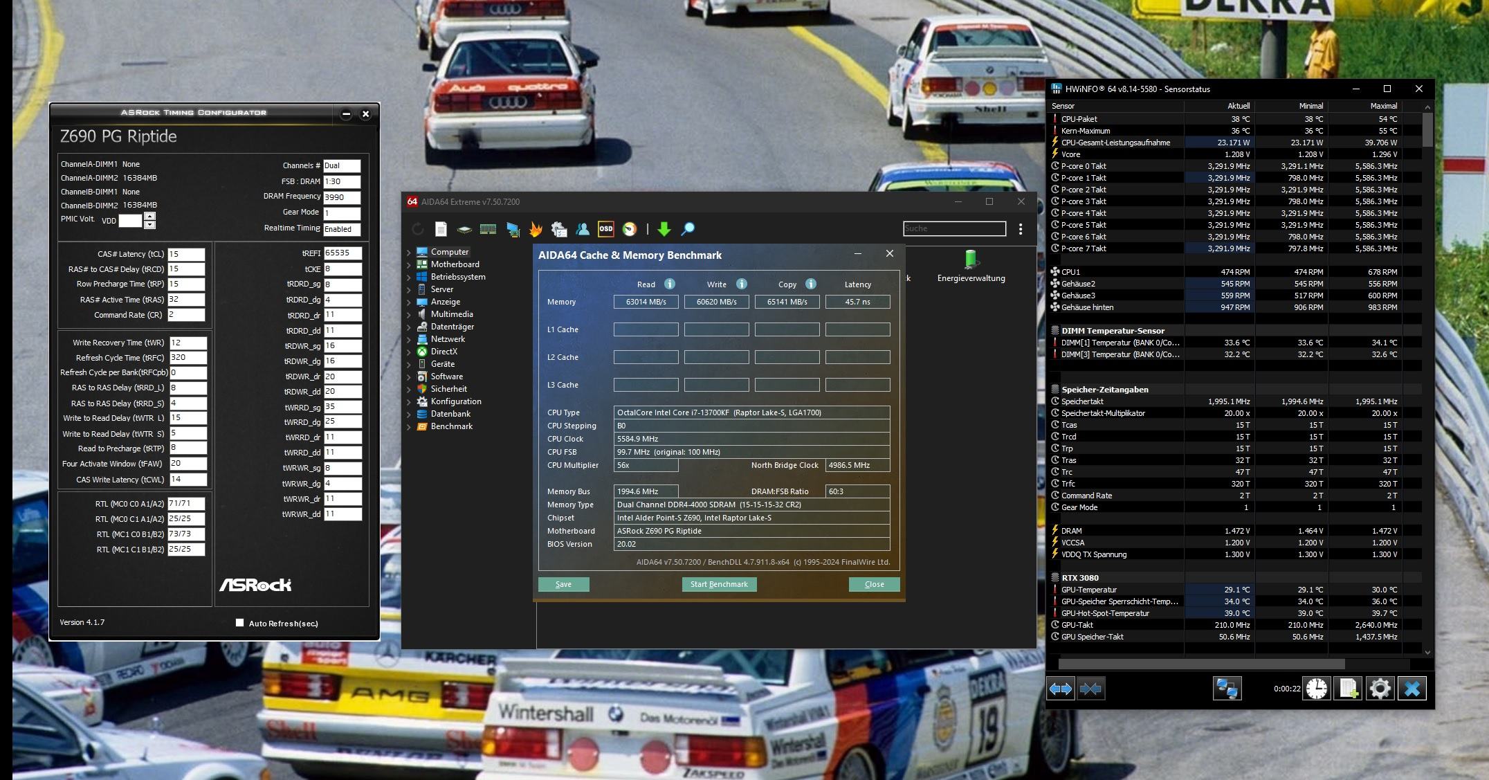Select Datenbank in the AIDA64 tree

[450, 414]
